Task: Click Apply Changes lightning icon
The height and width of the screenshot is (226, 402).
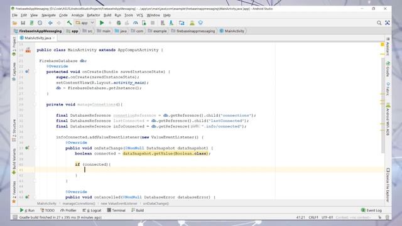Action: coord(110,23)
